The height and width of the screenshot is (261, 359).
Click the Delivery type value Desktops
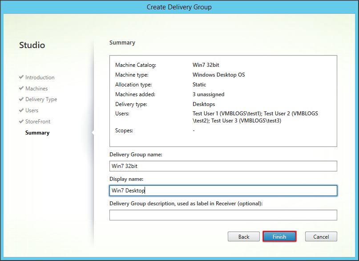[204, 104]
